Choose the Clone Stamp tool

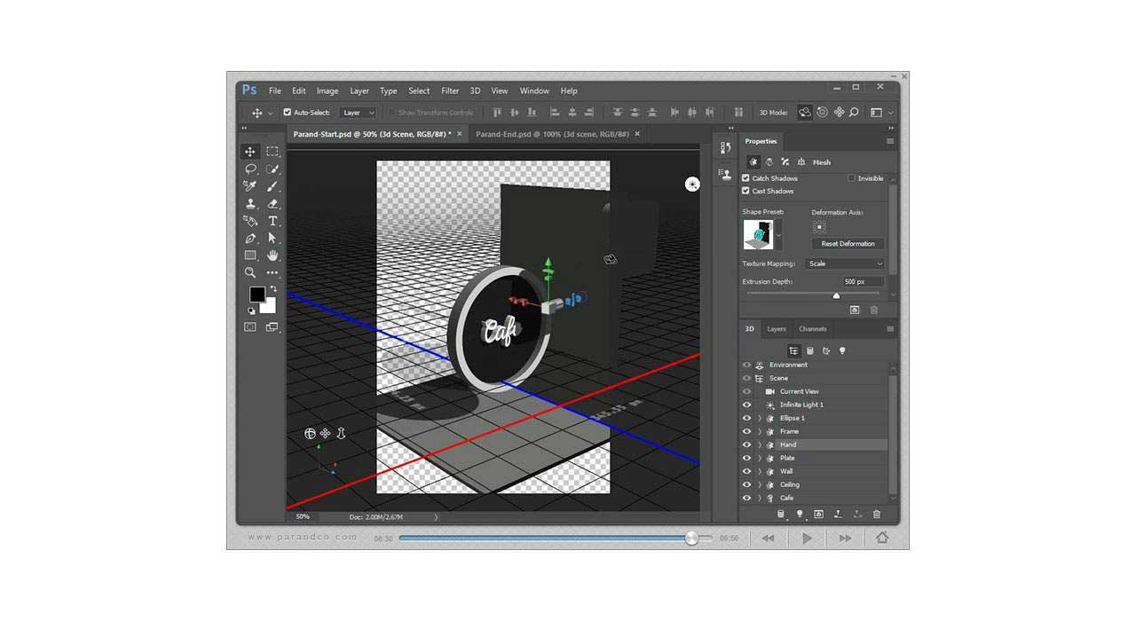250,203
